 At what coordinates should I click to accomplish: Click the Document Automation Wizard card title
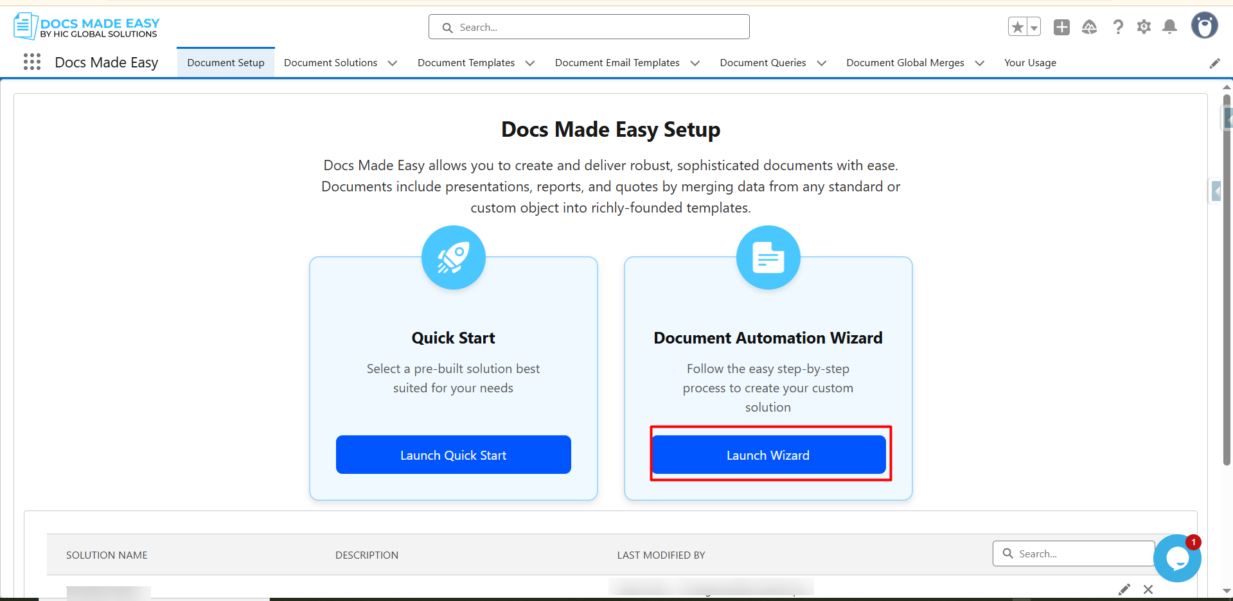(768, 338)
